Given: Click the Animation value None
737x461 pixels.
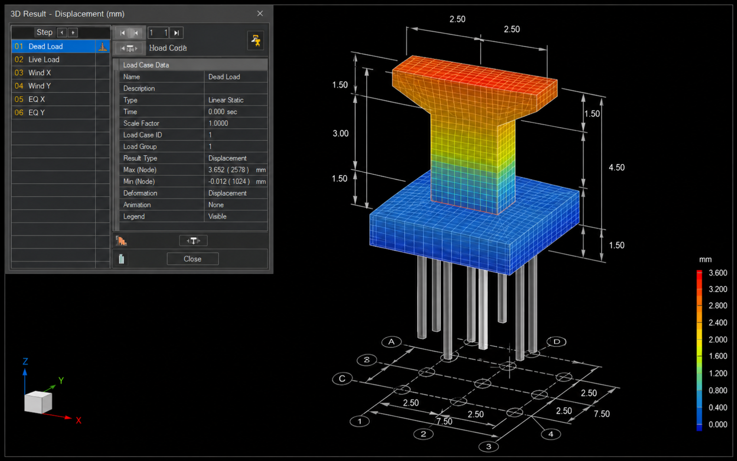Looking at the screenshot, I should pyautogui.click(x=235, y=205).
